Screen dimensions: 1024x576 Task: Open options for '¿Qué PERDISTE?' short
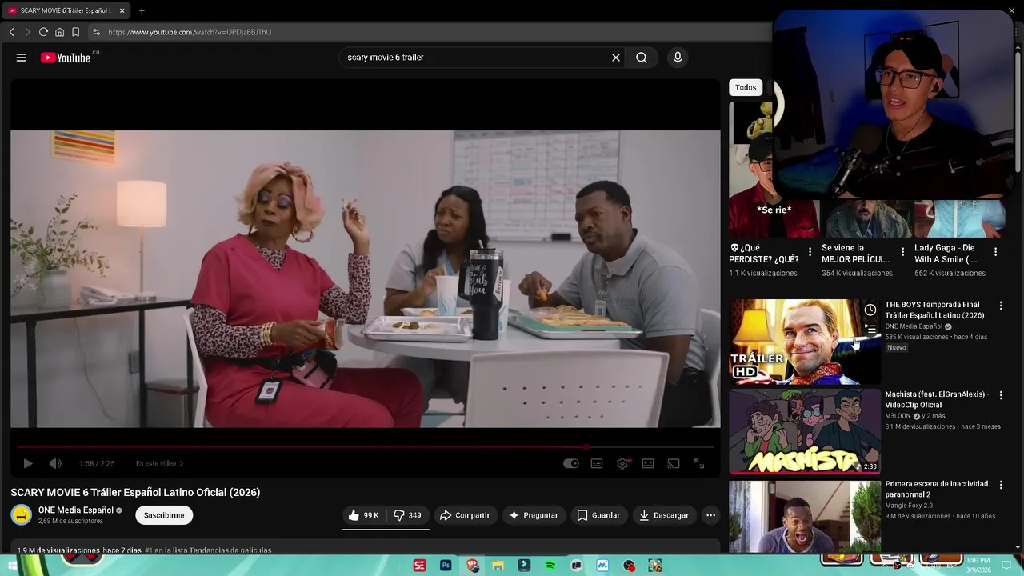[810, 252]
